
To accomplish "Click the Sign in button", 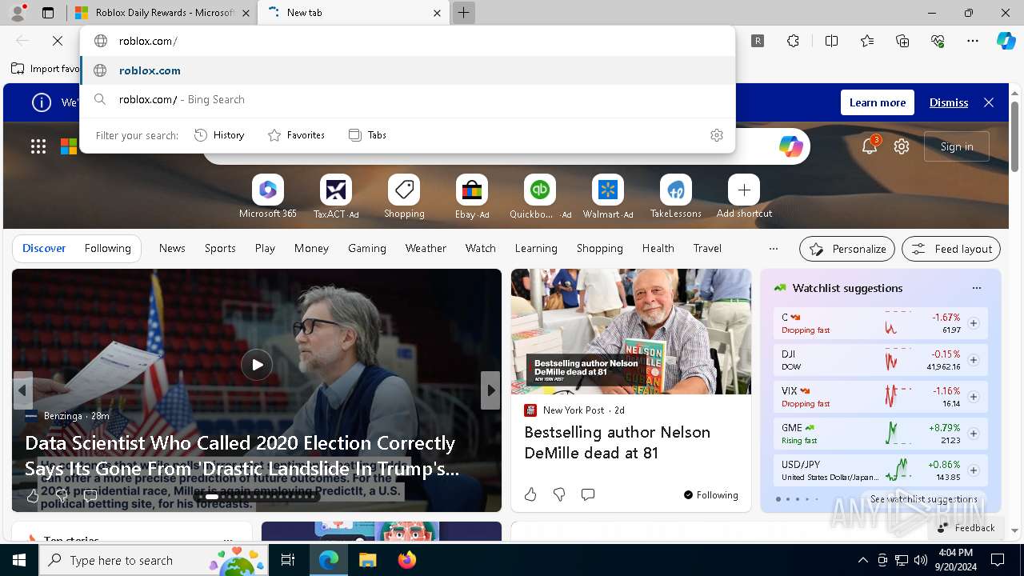I will [x=957, y=146].
